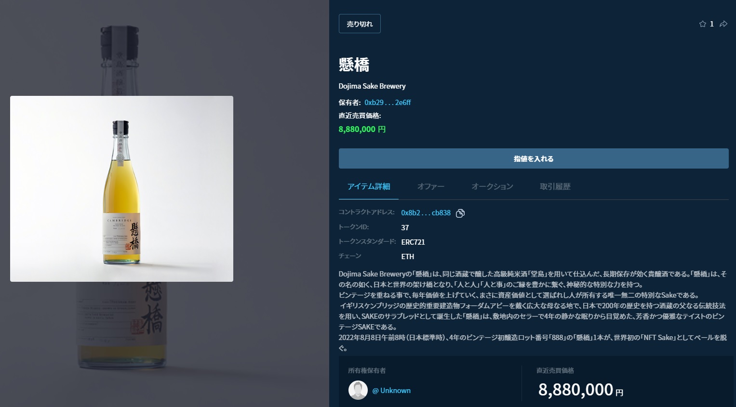This screenshot has width=736, height=407.
Task: Click the share arrow icon
Action: click(723, 24)
